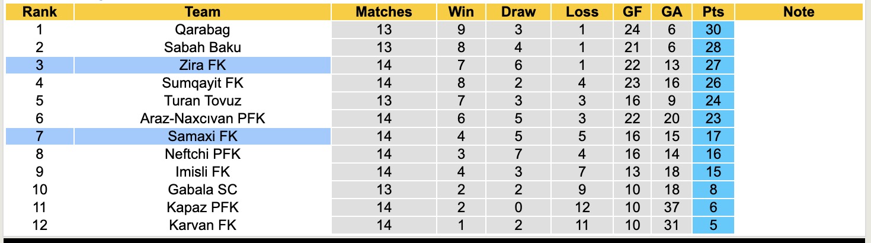Image resolution: width=871 pixels, height=243 pixels.
Task: Select the Neftchi PFK team name
Action: point(202,154)
